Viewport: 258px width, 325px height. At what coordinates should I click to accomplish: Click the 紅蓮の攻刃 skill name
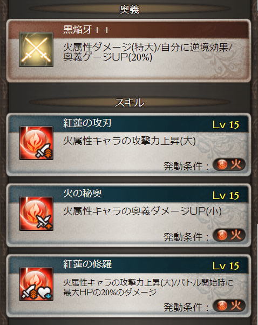[x=87, y=123]
